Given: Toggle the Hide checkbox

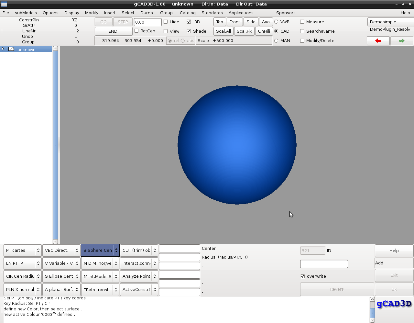Looking at the screenshot, I should pyautogui.click(x=166, y=22).
